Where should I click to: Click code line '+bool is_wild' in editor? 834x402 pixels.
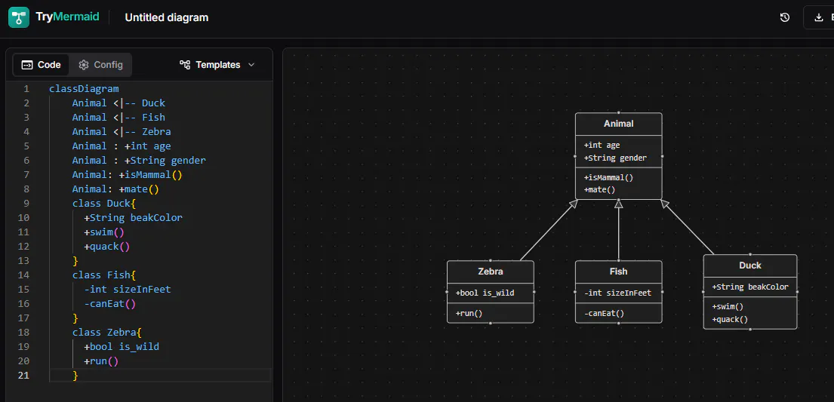click(x=122, y=347)
